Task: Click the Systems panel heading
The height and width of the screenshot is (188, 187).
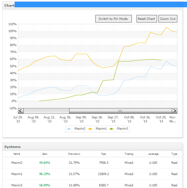Action: pos(13,147)
